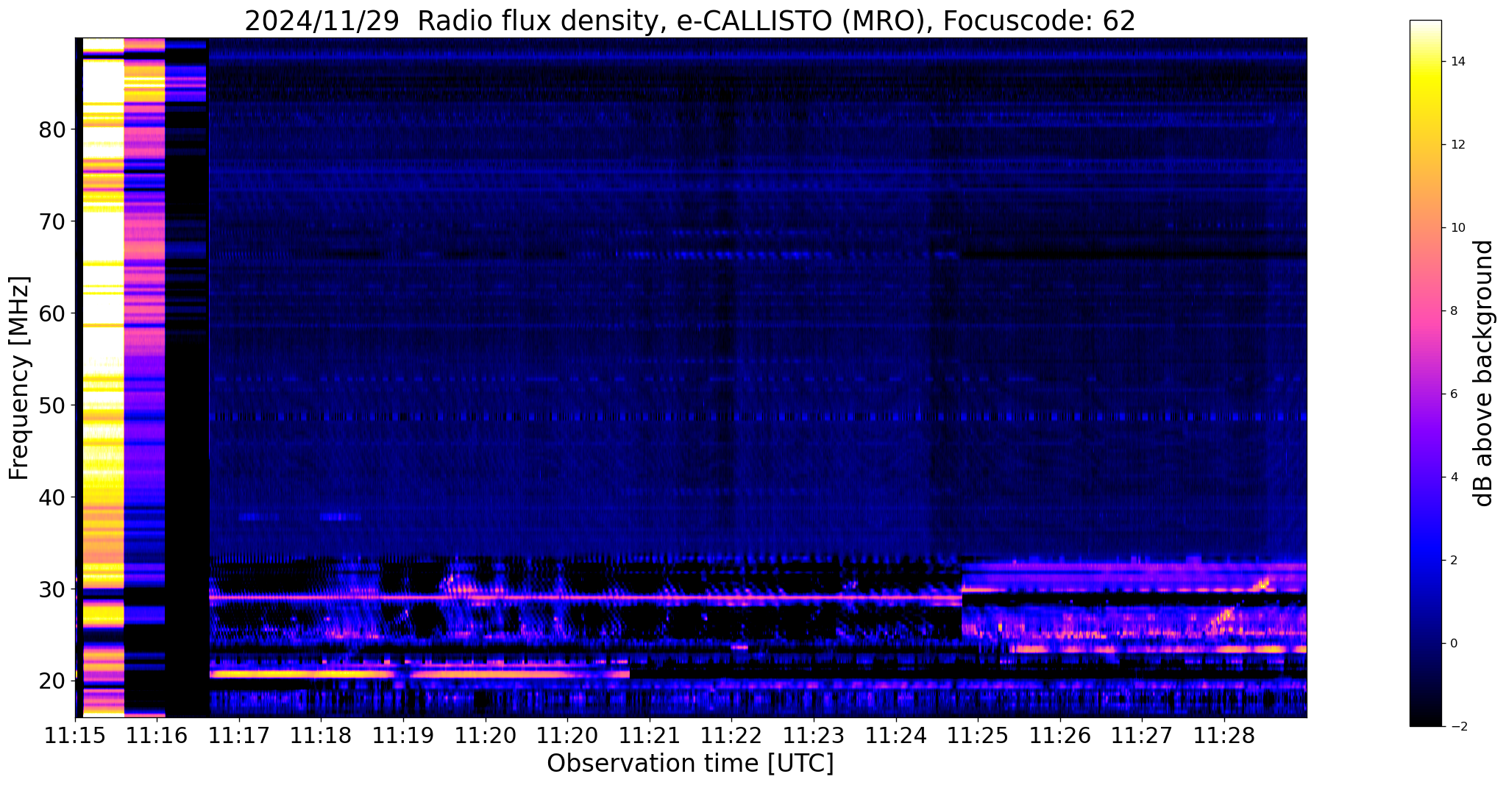Click the 11:16 time tick label

coord(157,735)
